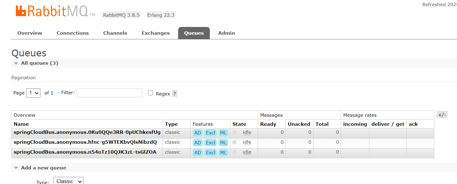Click the Refreshed timestamp text
Image resolution: width=457 pixels, height=184 pixels.
pyautogui.click(x=440, y=5)
